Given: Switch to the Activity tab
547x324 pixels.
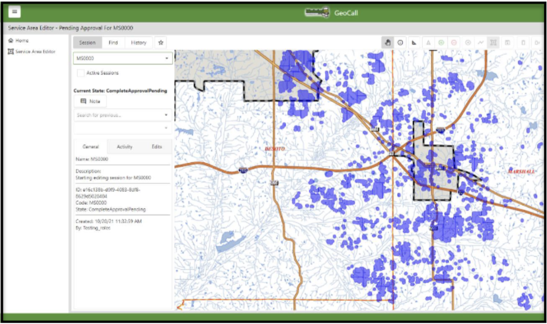Looking at the screenshot, I should (x=125, y=147).
